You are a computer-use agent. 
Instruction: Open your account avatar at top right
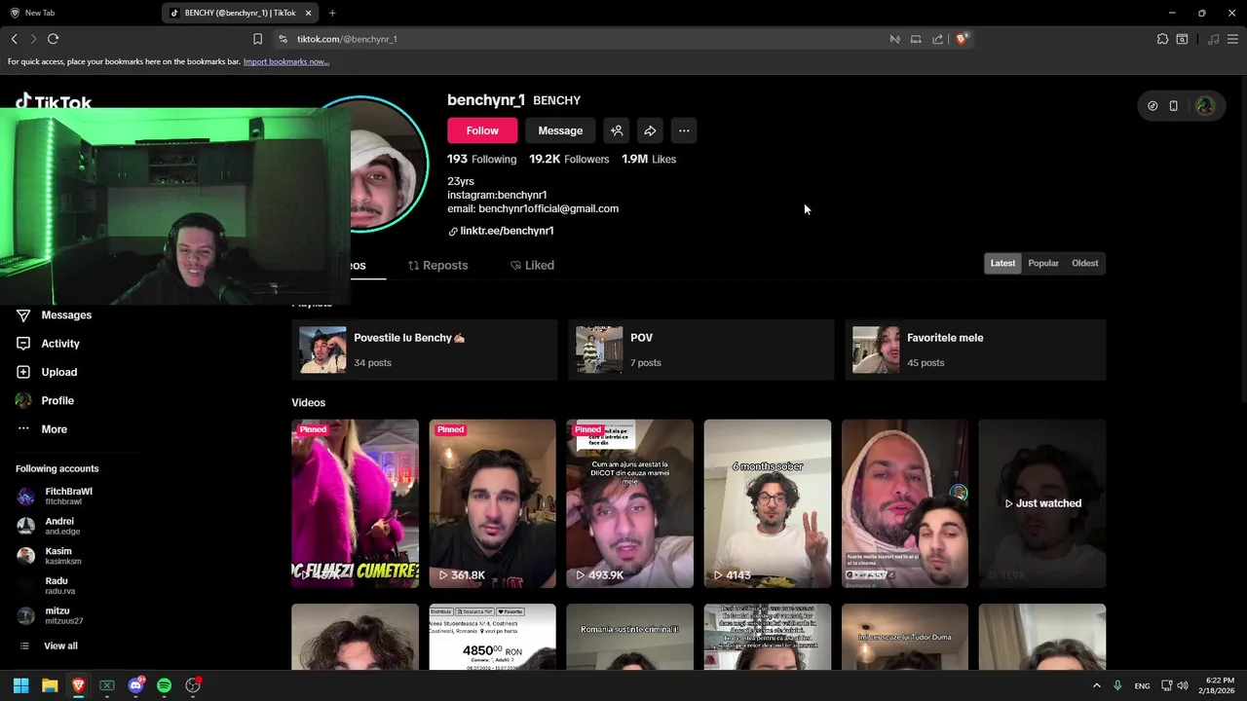[1205, 106]
